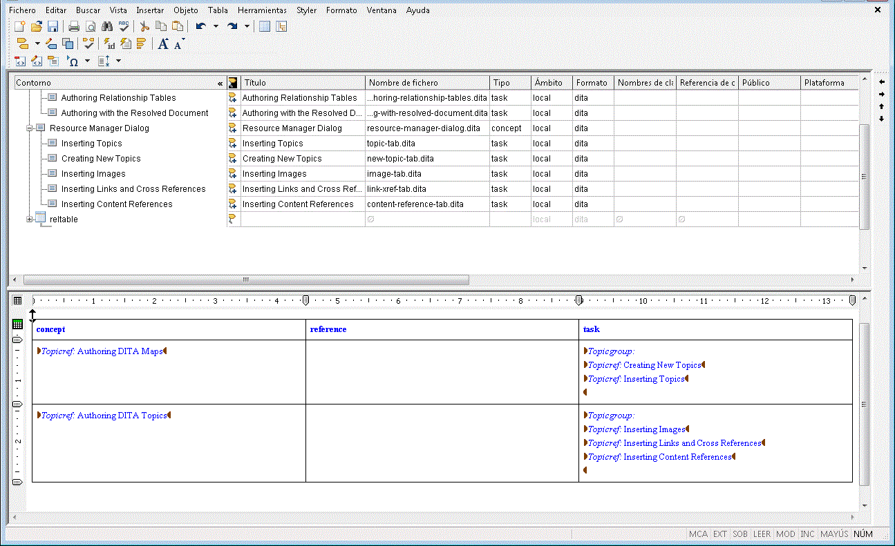Click resource-manager-dialog.dita file name cell
895x546 pixels.
tap(427, 128)
